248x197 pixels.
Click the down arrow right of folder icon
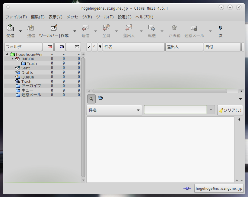(x=240, y=99)
